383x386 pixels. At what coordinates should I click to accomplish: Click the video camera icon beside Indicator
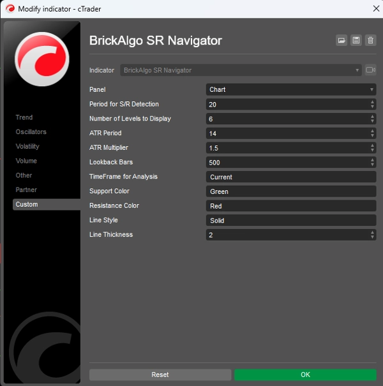point(370,70)
